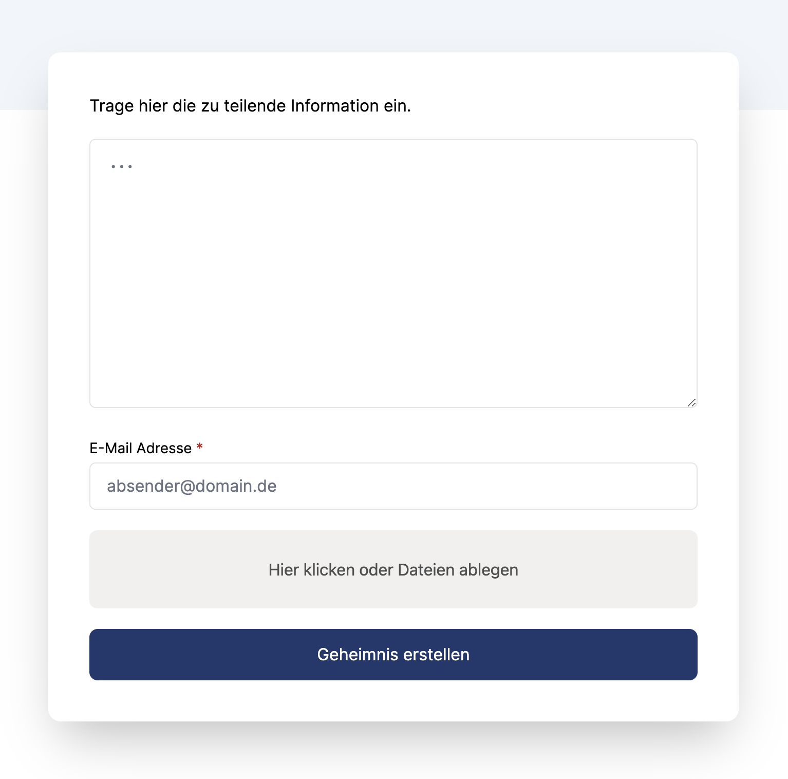Image resolution: width=788 pixels, height=779 pixels.
Task: Click the red required asterisk
Action: (199, 447)
